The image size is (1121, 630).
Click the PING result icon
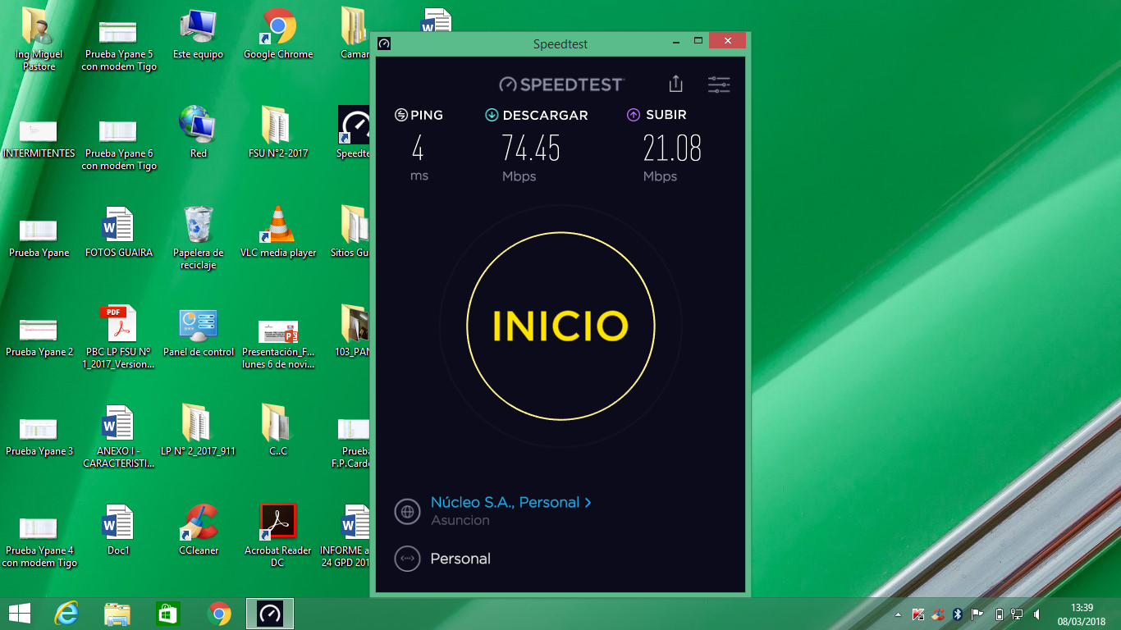click(400, 115)
